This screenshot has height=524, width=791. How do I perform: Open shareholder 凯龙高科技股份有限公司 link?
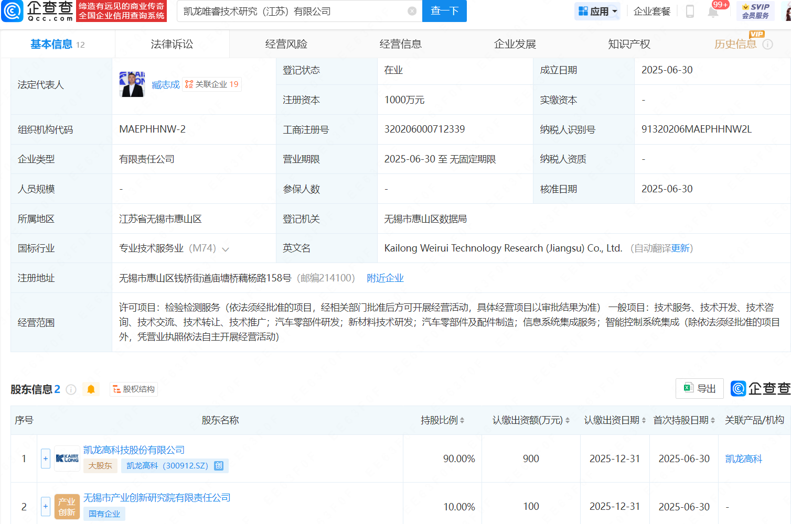[134, 450]
